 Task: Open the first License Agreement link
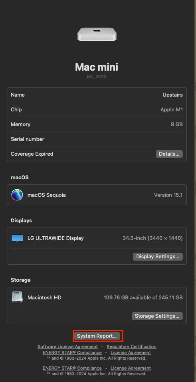pos(131,352)
